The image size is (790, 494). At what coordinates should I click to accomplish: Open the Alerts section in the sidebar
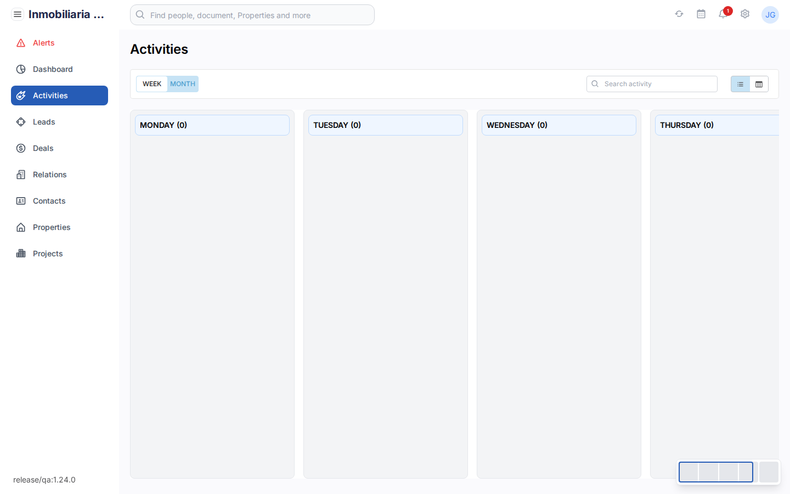click(x=43, y=43)
